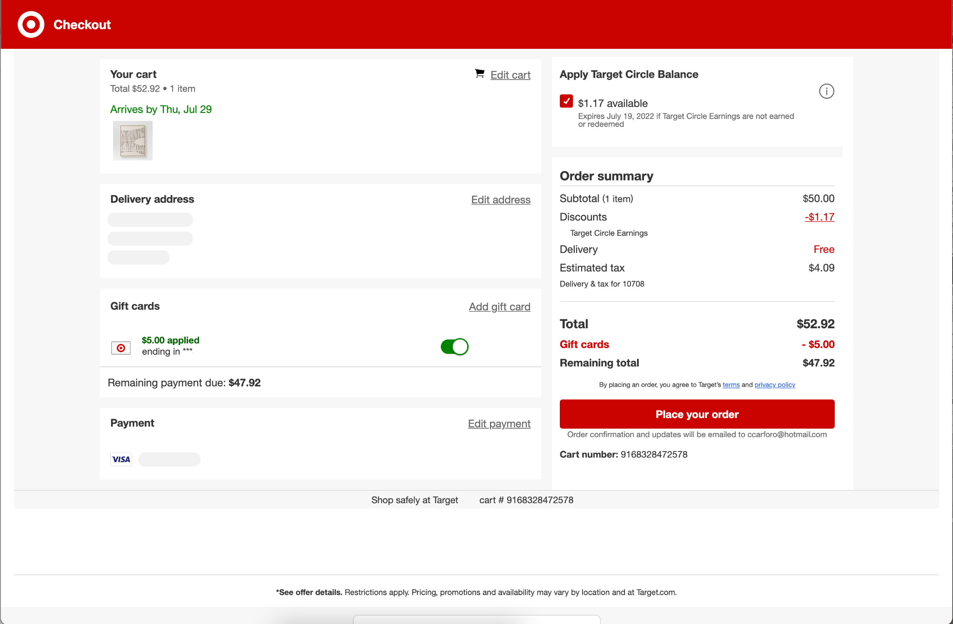Click the Target gift card icon
Screen dimensions: 953x624
click(121, 348)
